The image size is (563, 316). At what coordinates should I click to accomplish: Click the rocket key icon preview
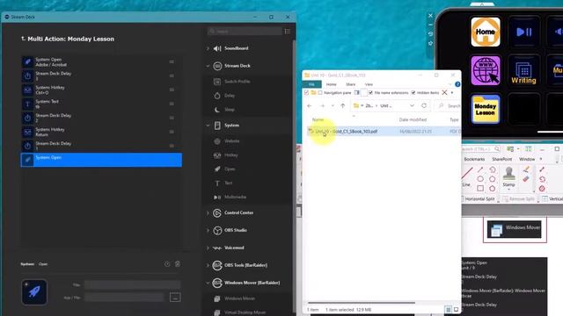click(x=34, y=292)
